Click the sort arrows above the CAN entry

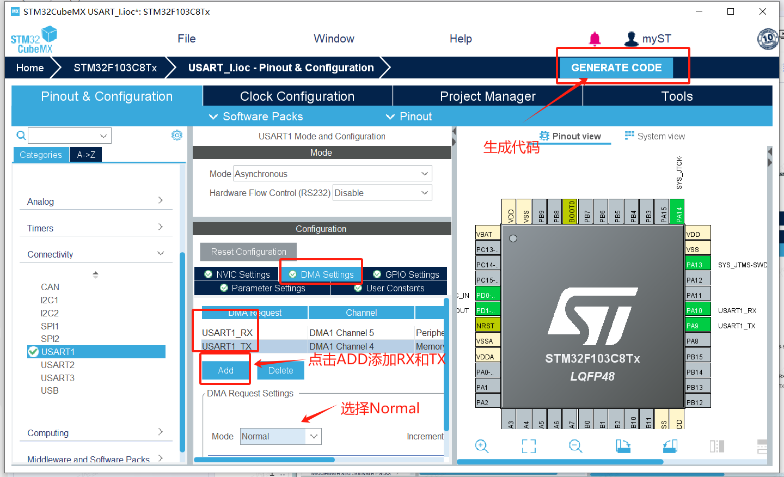tap(95, 275)
